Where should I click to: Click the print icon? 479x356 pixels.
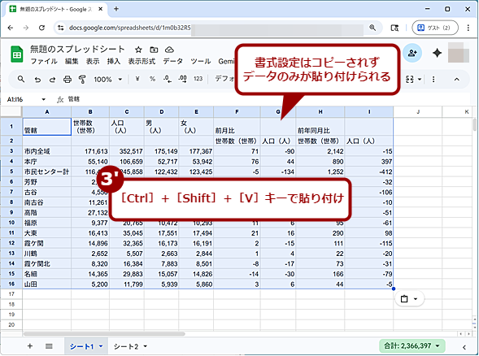click(x=67, y=80)
